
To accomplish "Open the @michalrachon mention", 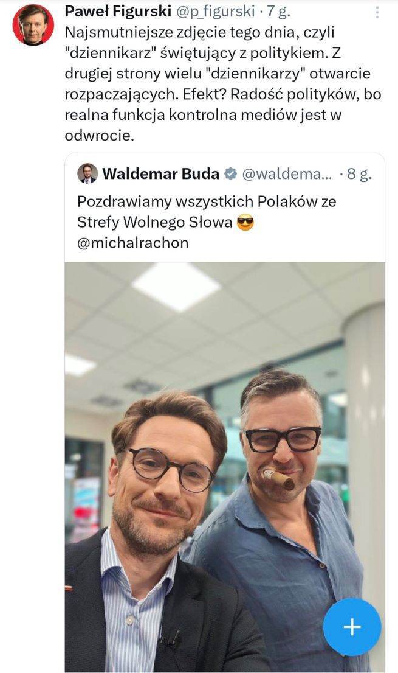I will point(133,243).
